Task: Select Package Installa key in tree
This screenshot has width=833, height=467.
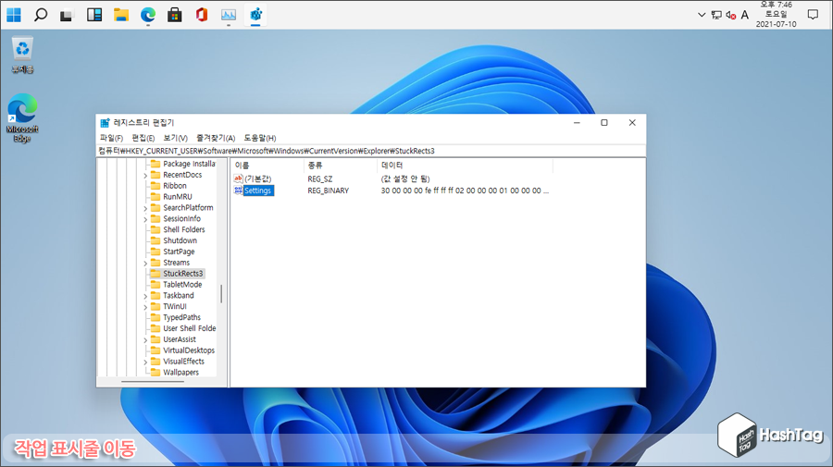Action: tap(189, 164)
